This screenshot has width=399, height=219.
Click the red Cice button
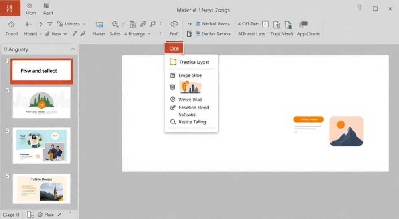tap(174, 48)
